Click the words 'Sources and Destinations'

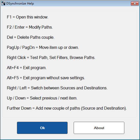pos(84,88)
